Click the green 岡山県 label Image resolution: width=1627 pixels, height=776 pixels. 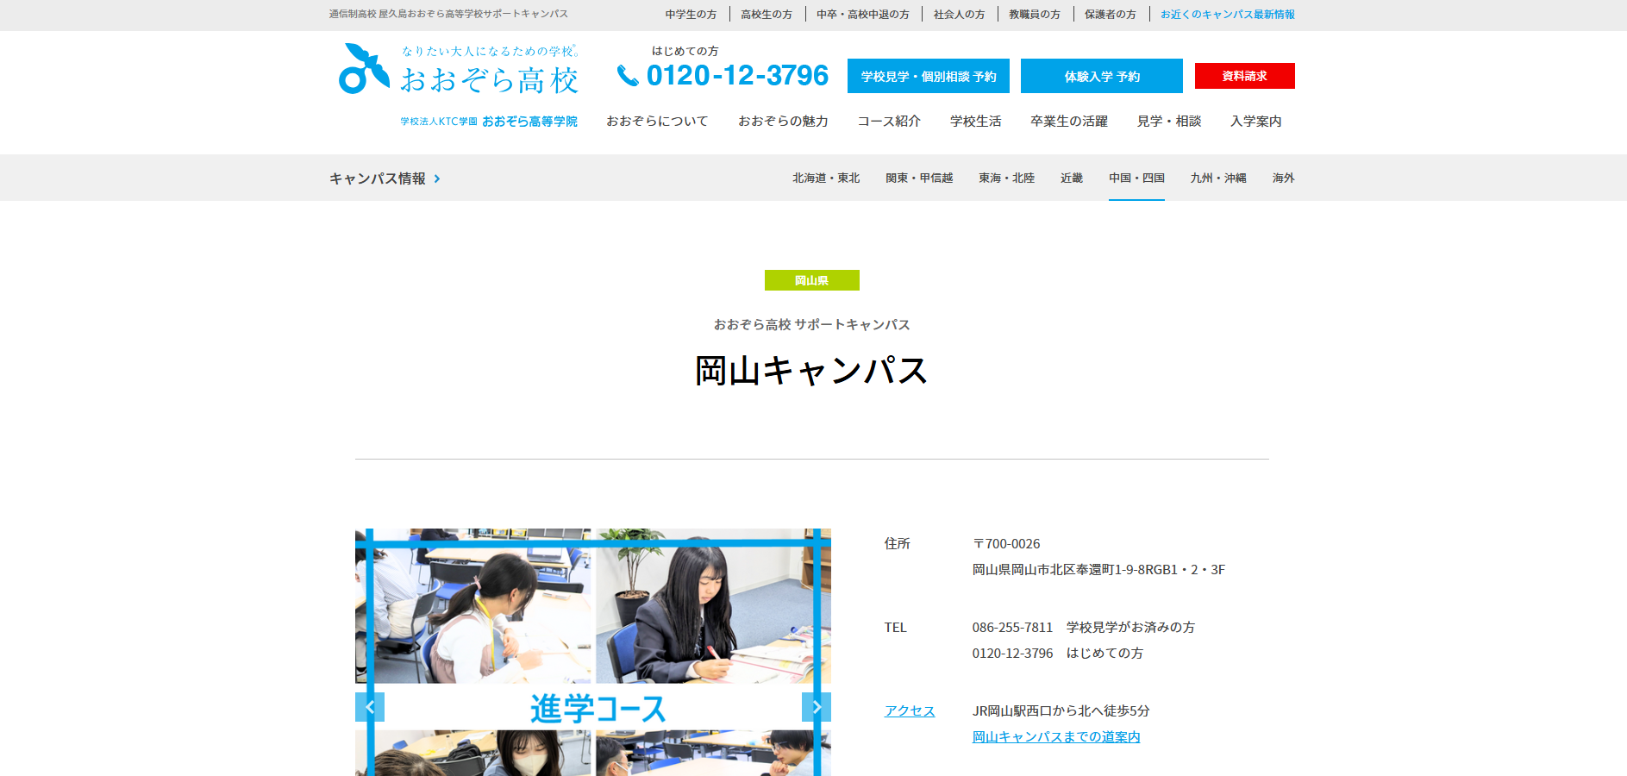811,280
